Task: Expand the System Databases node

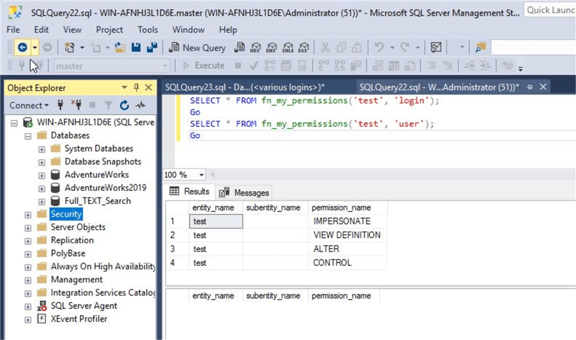Action: click(41, 149)
